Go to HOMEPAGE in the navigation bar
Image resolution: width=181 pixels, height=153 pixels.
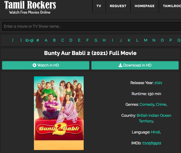click(144, 6)
